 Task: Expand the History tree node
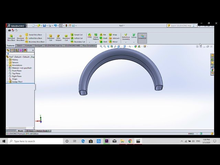(8, 60)
